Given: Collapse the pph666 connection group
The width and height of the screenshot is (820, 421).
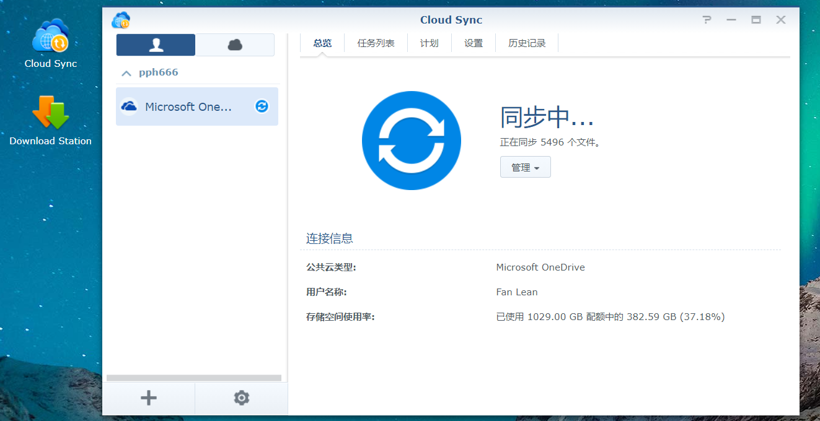Looking at the screenshot, I should click(126, 73).
